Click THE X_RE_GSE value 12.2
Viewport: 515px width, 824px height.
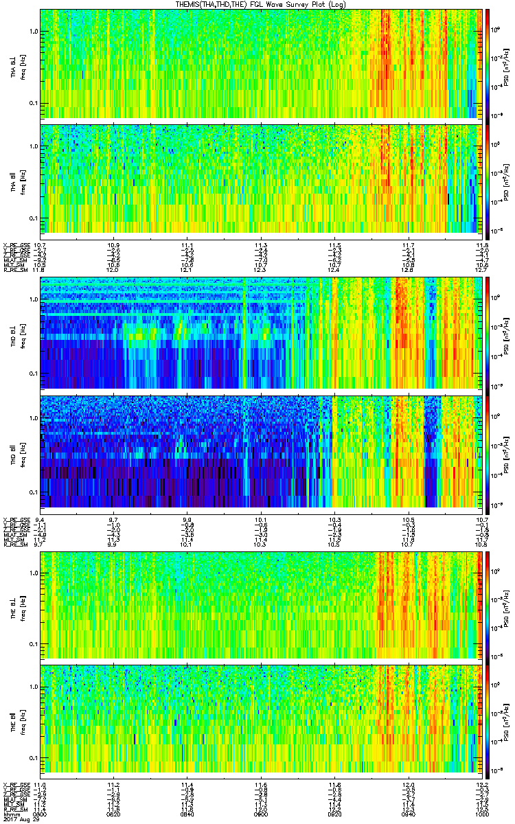[481, 784]
